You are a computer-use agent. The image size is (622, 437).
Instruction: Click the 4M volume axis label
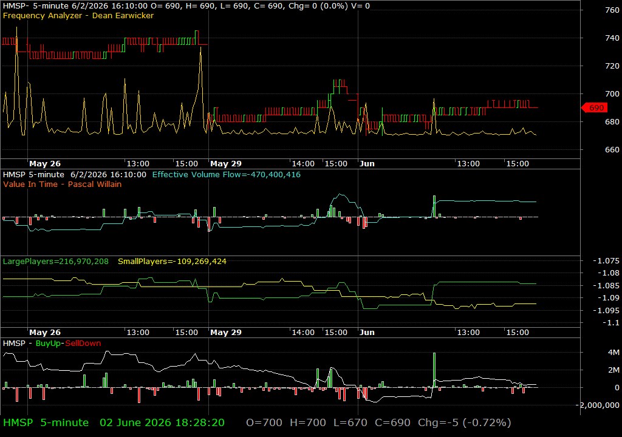click(x=613, y=353)
